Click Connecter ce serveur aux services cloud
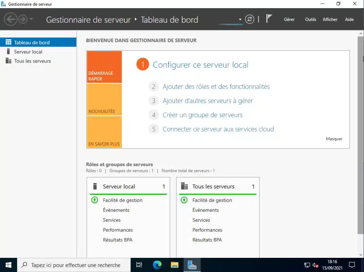The height and width of the screenshot is (272, 364). click(218, 129)
